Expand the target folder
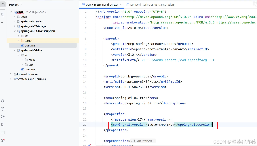 [x=18, y=41]
